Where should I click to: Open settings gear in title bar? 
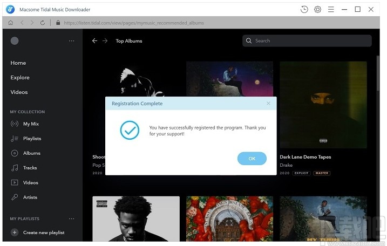tap(317, 9)
